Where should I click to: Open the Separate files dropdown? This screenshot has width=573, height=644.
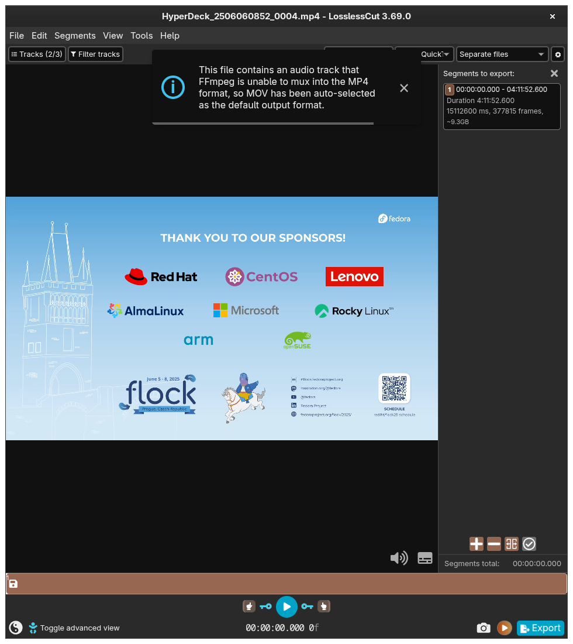coord(502,54)
